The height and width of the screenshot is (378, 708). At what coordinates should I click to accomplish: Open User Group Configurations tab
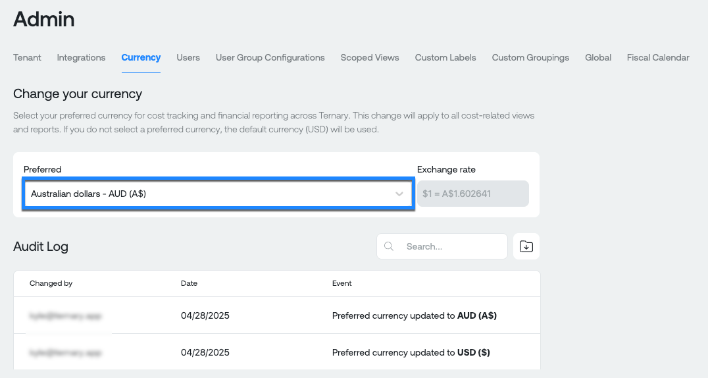coord(270,57)
